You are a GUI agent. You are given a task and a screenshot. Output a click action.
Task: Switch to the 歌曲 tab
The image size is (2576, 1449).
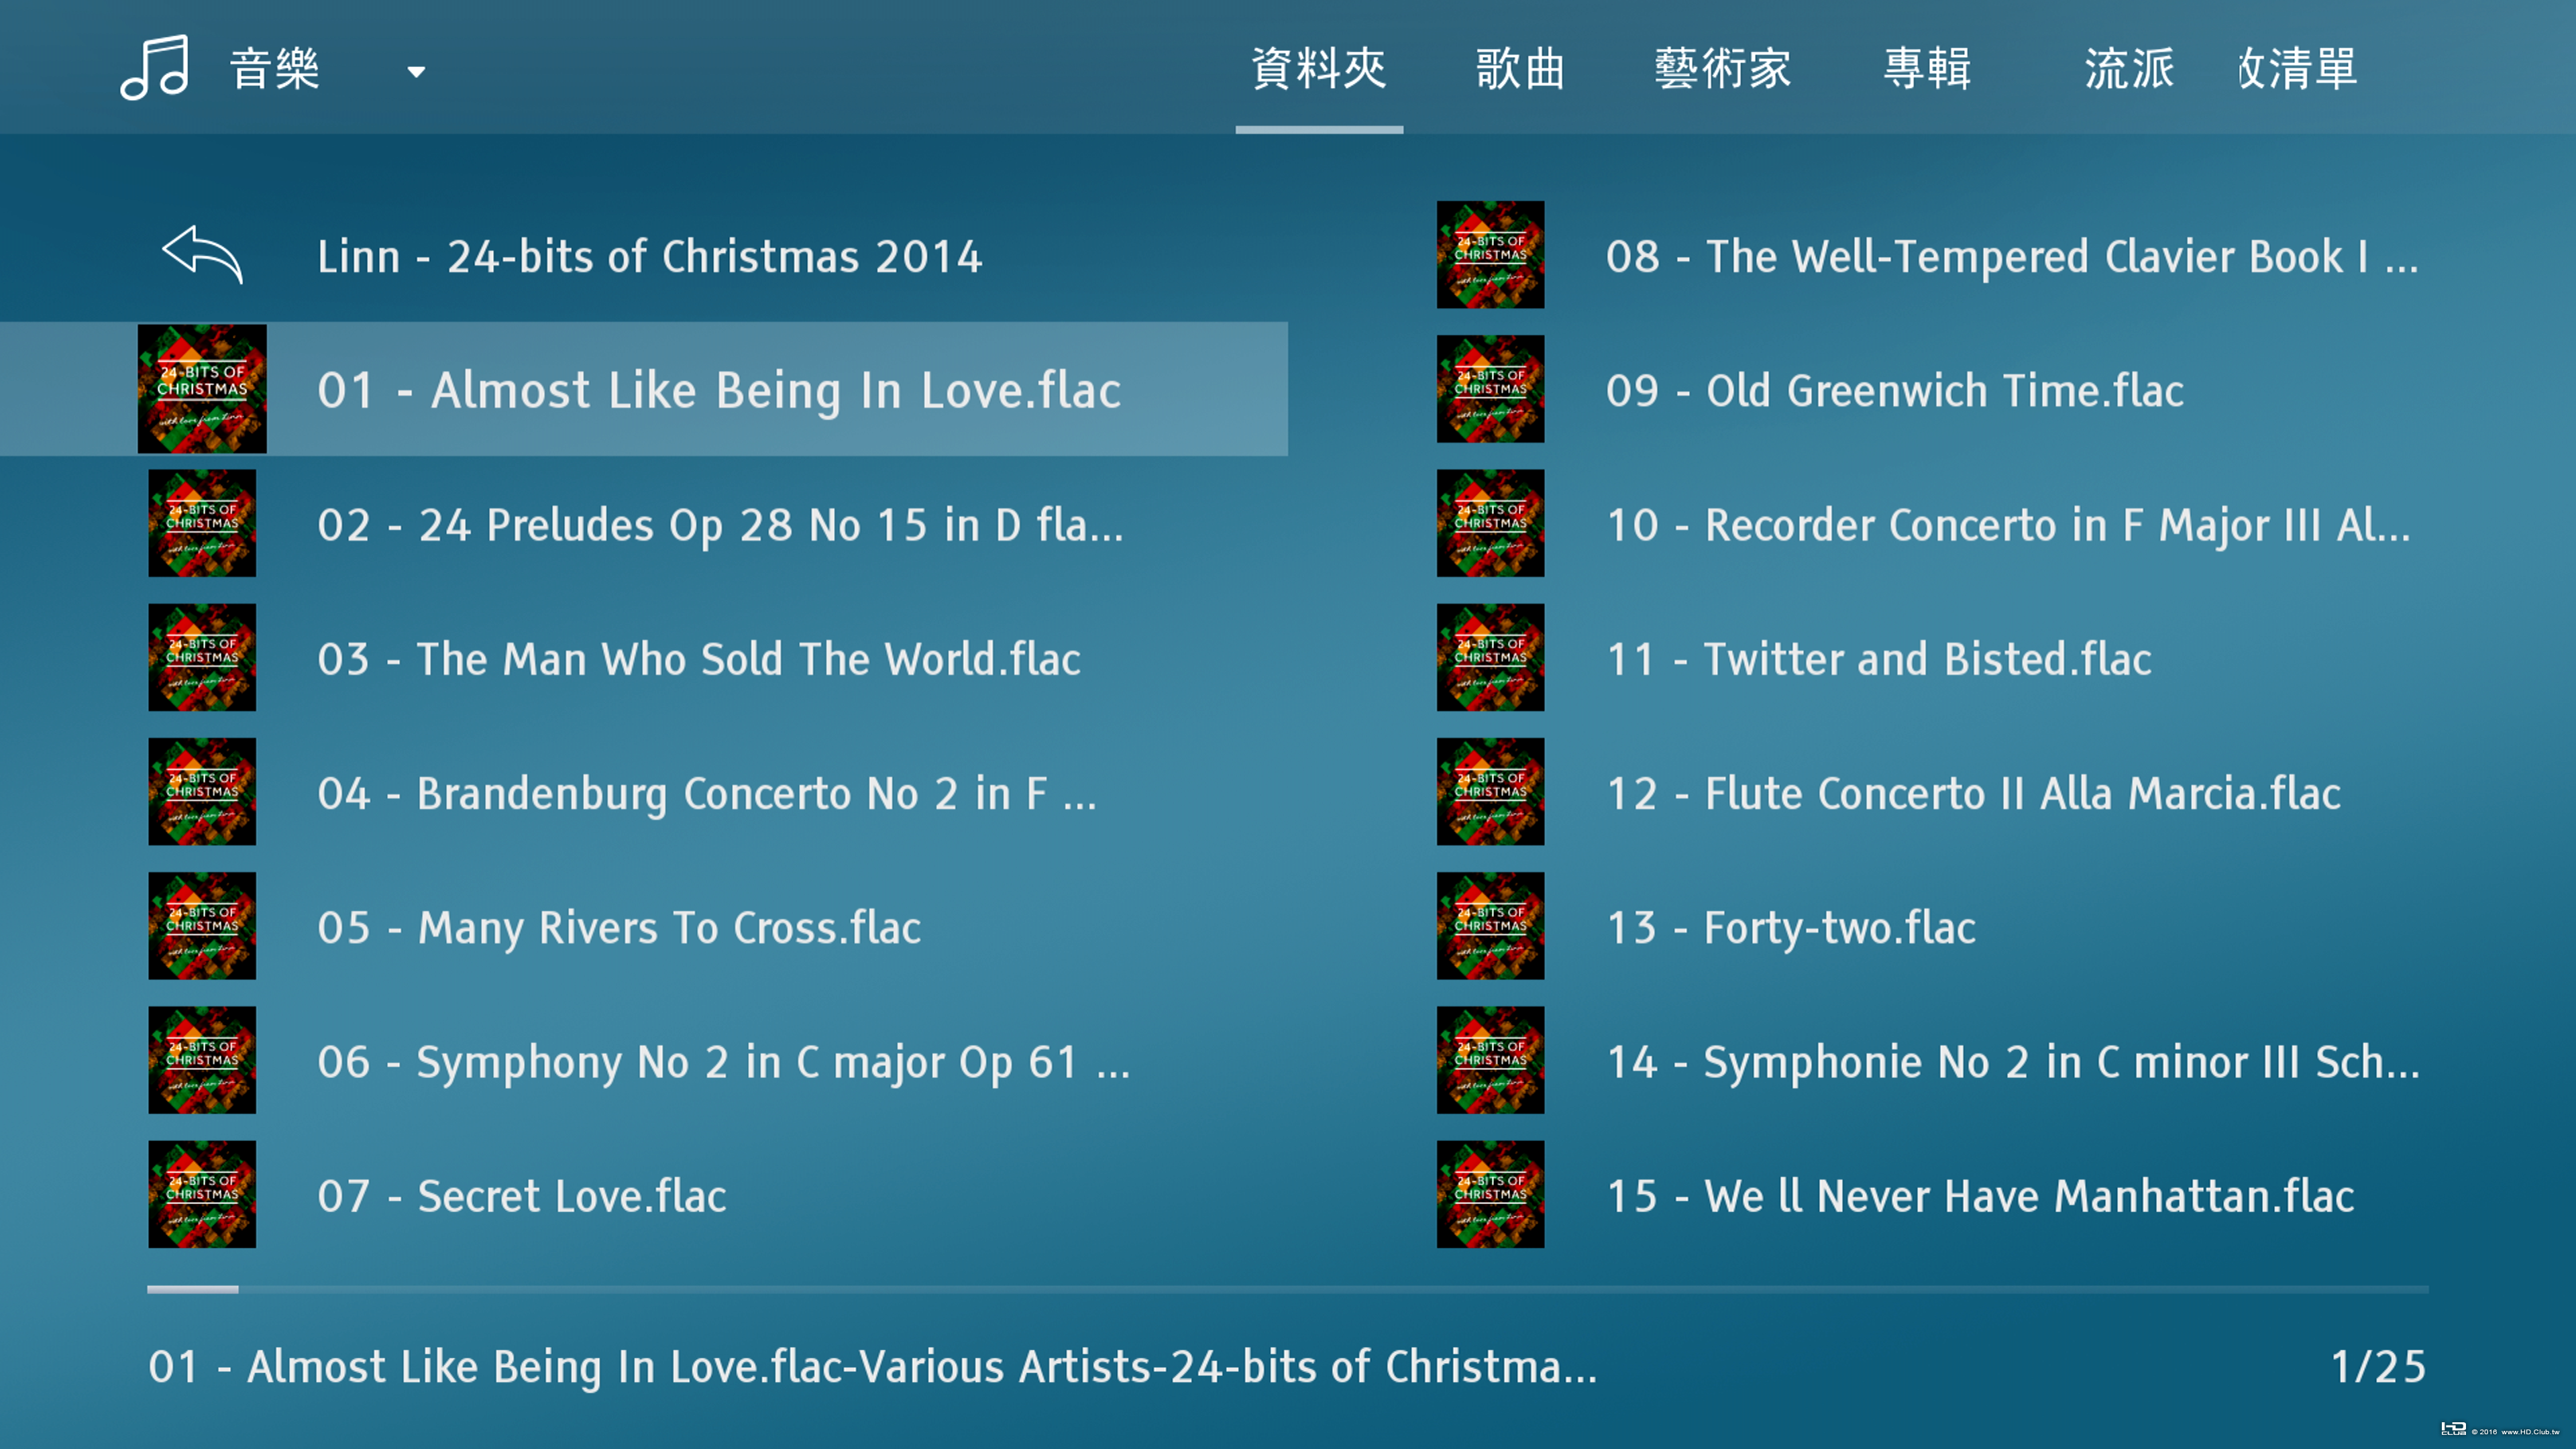pyautogui.click(x=1520, y=69)
